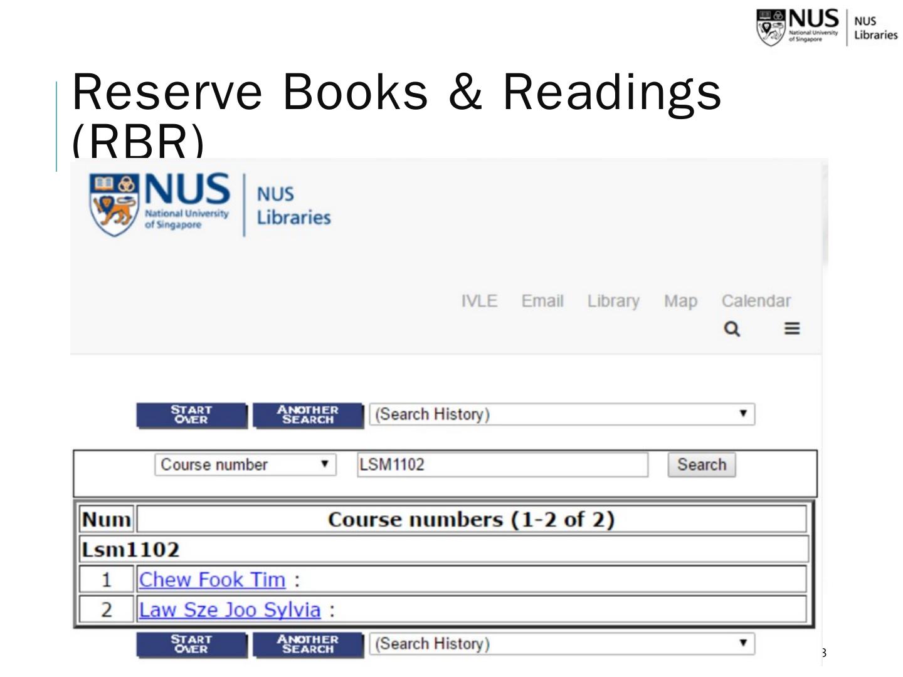
Task: Click the NUS Libraries logo at slide top-right
Action: pyautogui.click(x=827, y=28)
